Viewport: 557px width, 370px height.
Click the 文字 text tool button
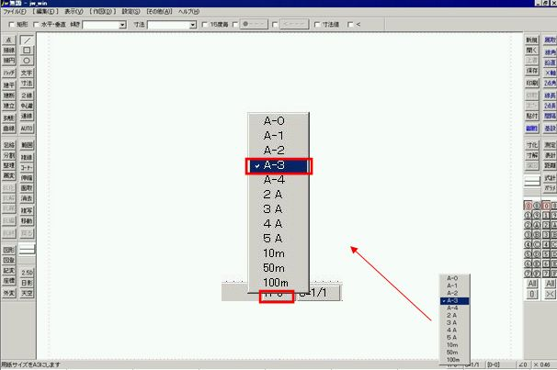click(x=28, y=73)
